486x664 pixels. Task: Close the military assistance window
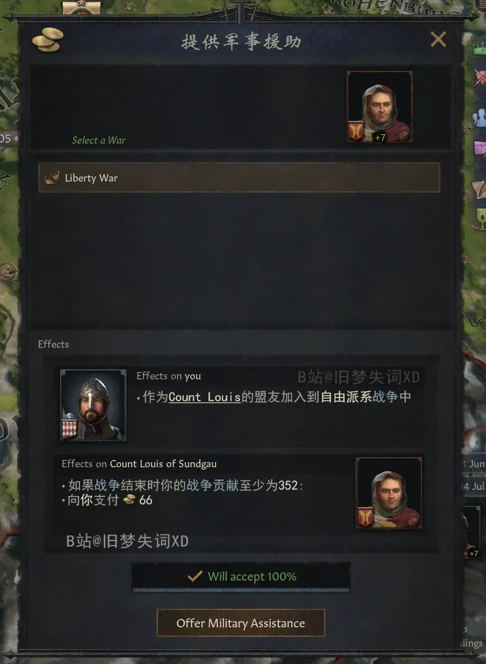438,39
